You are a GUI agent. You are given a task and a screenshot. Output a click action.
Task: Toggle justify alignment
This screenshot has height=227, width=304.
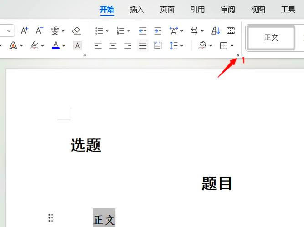click(143, 45)
